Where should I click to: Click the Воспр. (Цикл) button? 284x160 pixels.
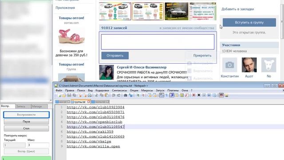click(x=26, y=151)
